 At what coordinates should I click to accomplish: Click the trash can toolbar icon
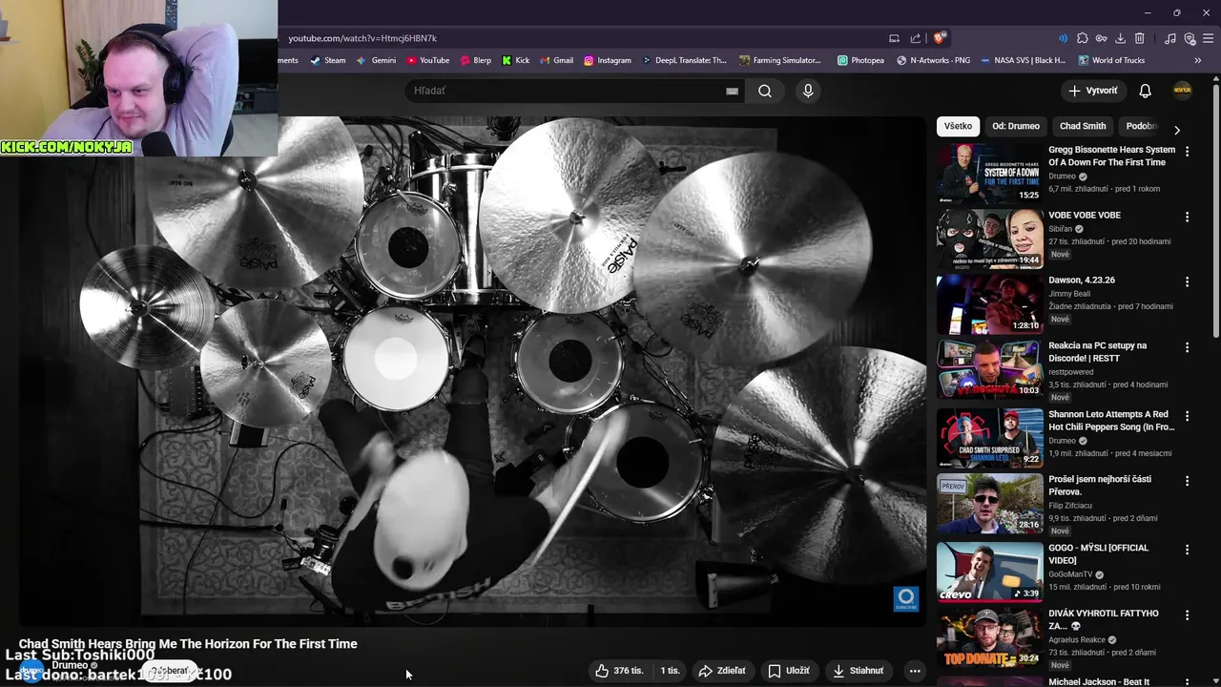tap(1139, 38)
